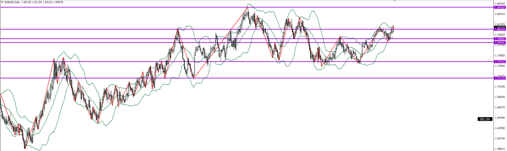Viewport: 507px width, 151px height.
Task: Click the header close value 1.80978
Action: [58, 2]
